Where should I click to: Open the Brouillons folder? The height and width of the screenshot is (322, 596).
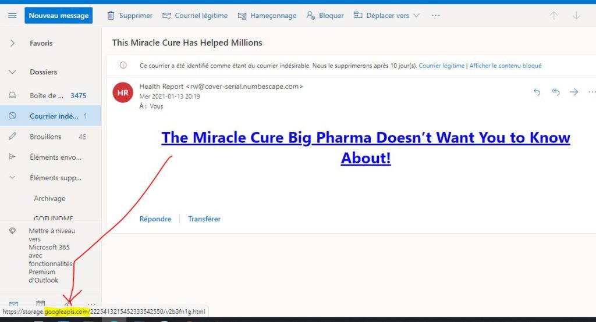click(x=45, y=137)
